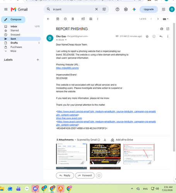Image resolution: width=176 pixels, height=193 pixels.
Task: Star the message from Oke Gas
Action: (147, 37)
